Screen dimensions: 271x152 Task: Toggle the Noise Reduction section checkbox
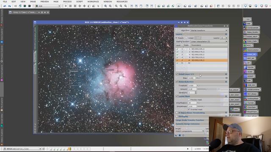click(x=177, y=81)
